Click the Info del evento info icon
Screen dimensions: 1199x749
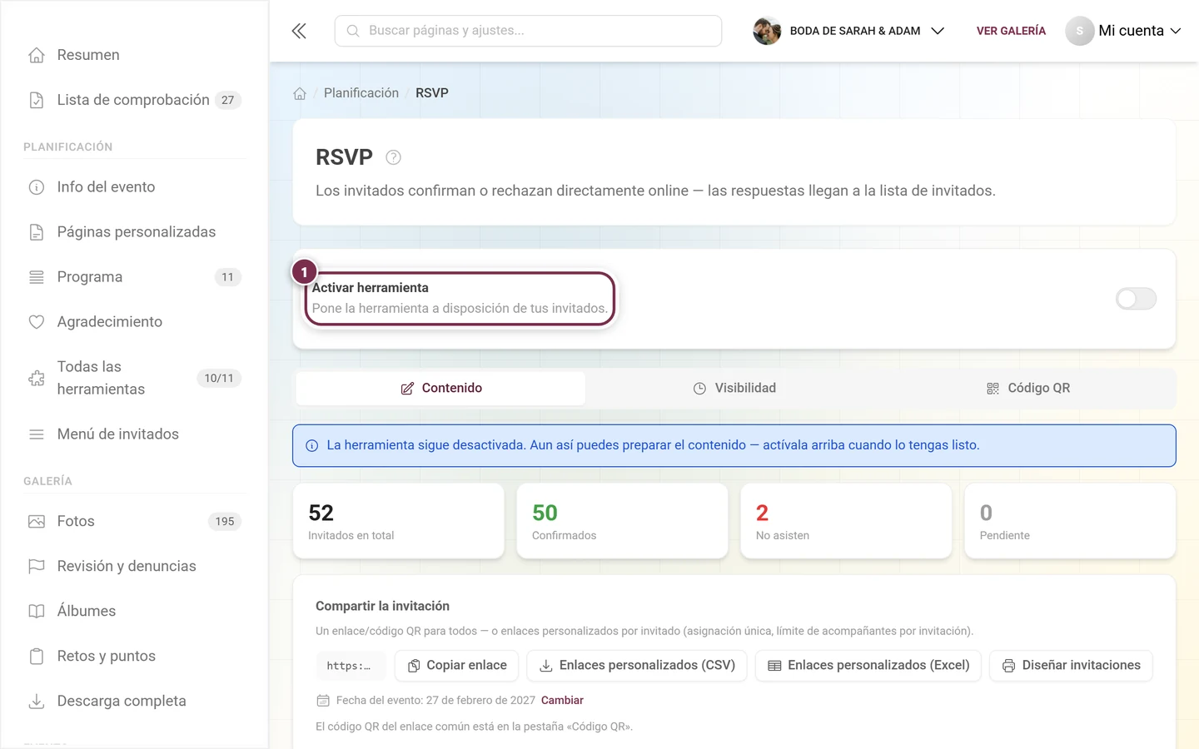(x=37, y=187)
